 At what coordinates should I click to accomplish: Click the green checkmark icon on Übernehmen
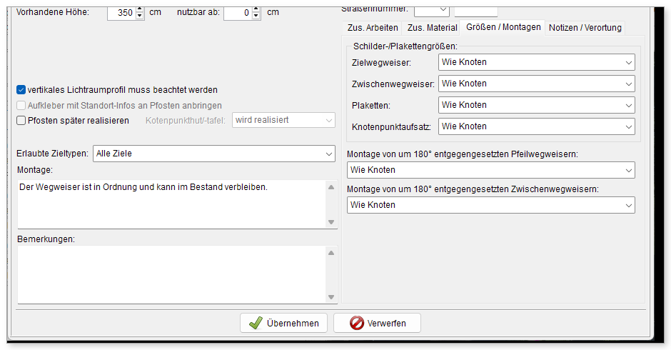(256, 323)
